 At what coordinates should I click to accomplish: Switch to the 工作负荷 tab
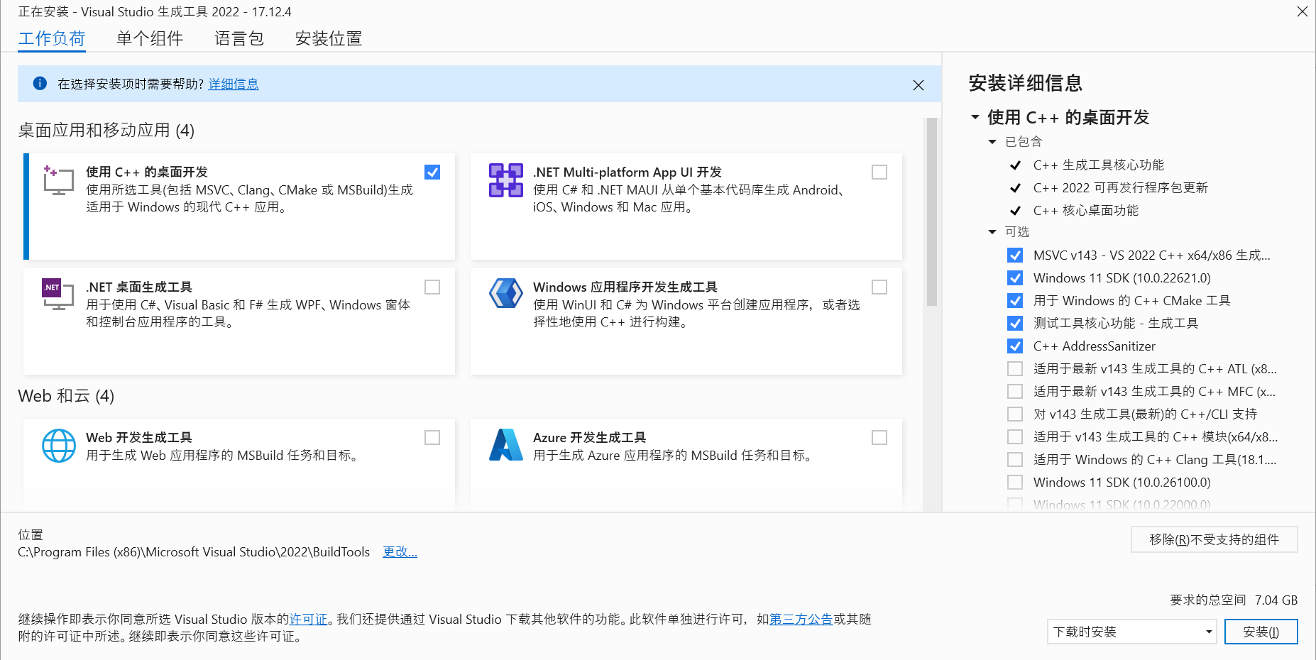coord(52,38)
